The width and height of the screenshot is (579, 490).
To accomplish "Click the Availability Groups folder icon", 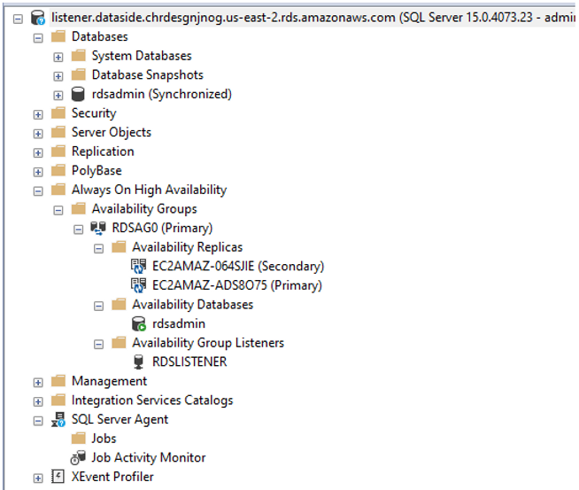I will tap(78, 209).
